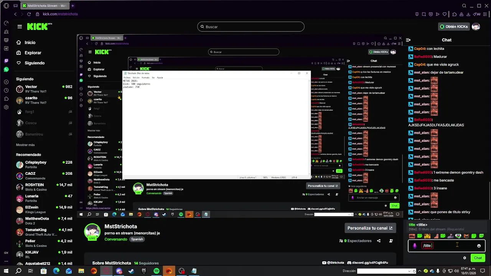Screen dimensions: 491x276
Task: Open the emoji picker in the chat input
Action: [479, 246]
